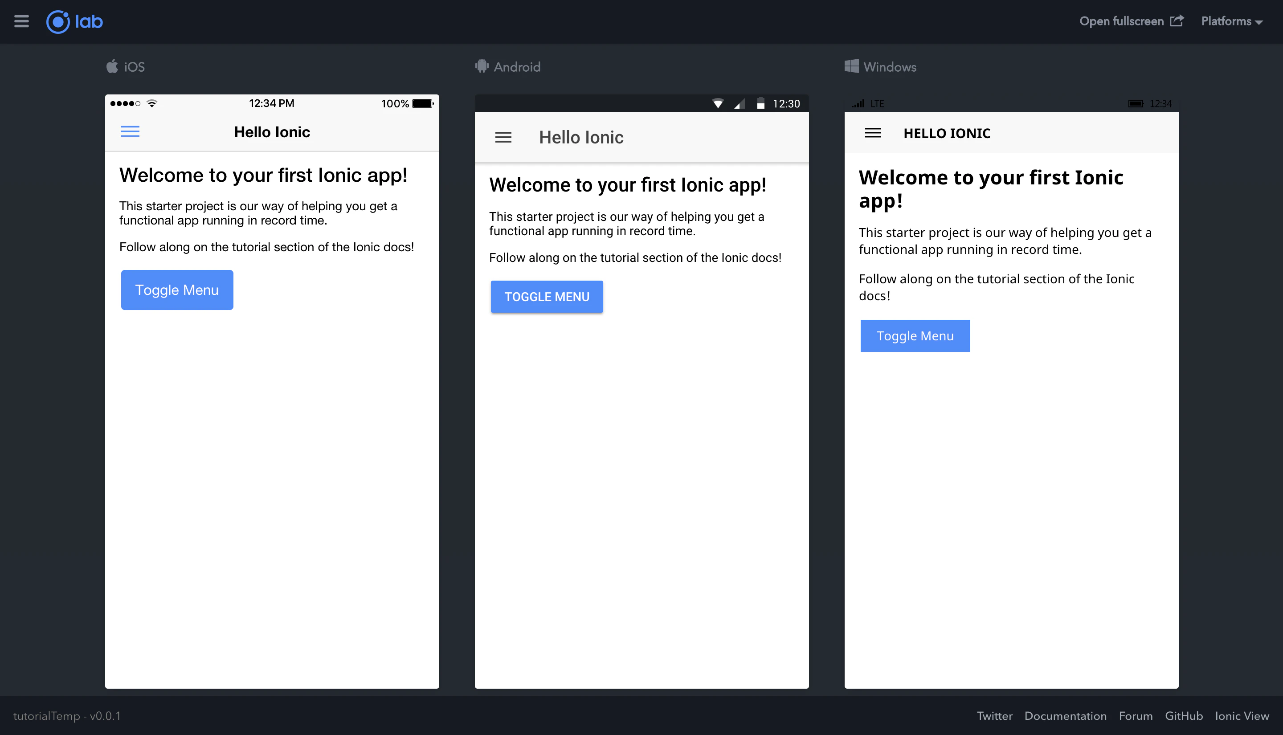
Task: Open fullscreen preview link
Action: click(1131, 21)
